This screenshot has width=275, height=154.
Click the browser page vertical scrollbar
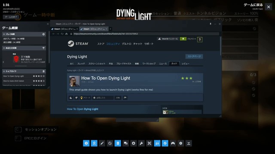[220, 46]
